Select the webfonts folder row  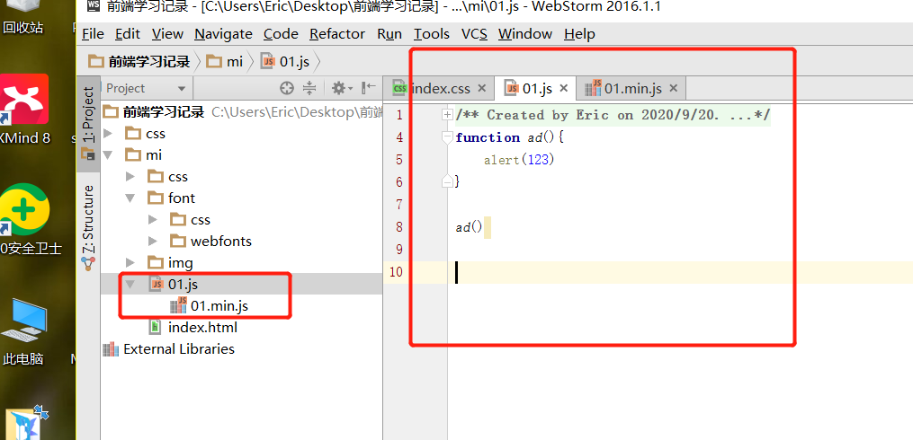point(241,242)
